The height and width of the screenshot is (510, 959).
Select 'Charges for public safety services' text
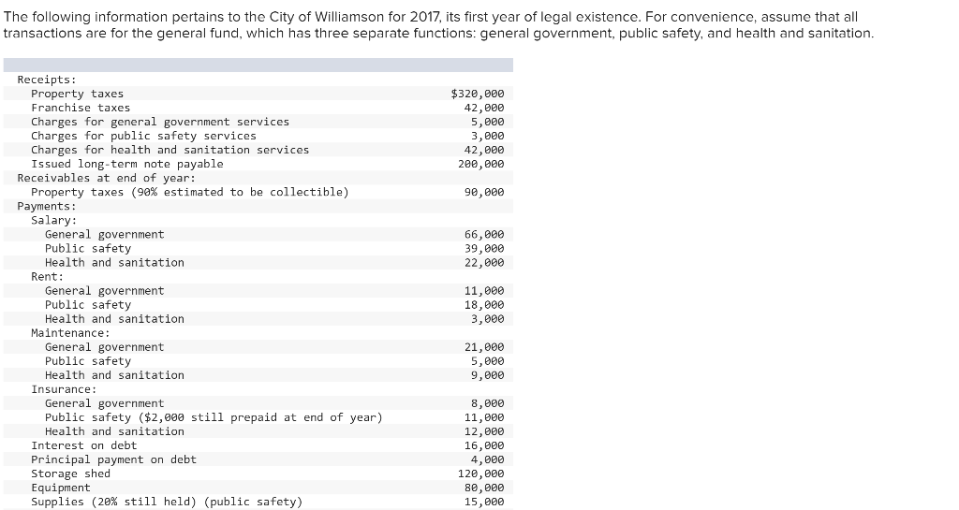point(143,136)
